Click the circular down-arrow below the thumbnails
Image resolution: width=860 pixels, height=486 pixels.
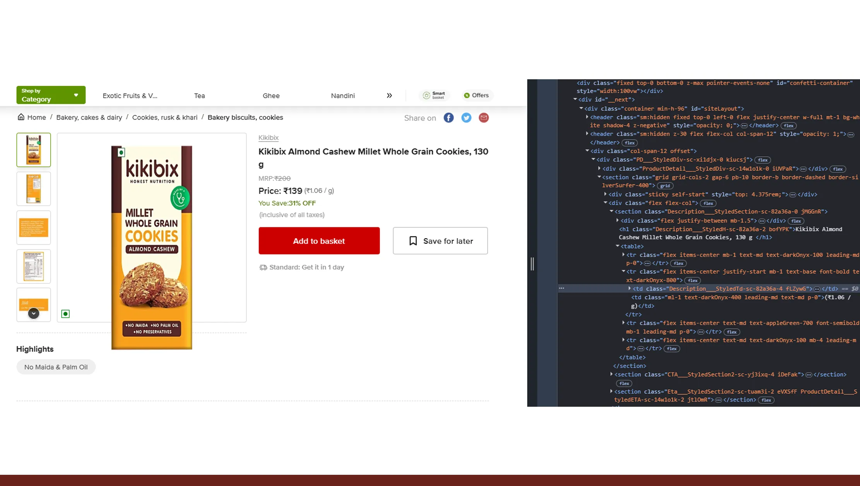pyautogui.click(x=34, y=313)
